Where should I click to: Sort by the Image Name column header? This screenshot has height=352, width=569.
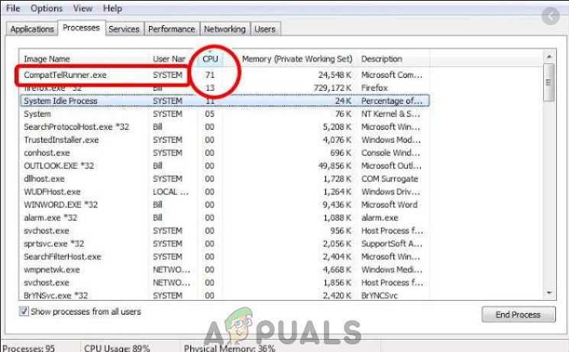pyautogui.click(x=47, y=59)
